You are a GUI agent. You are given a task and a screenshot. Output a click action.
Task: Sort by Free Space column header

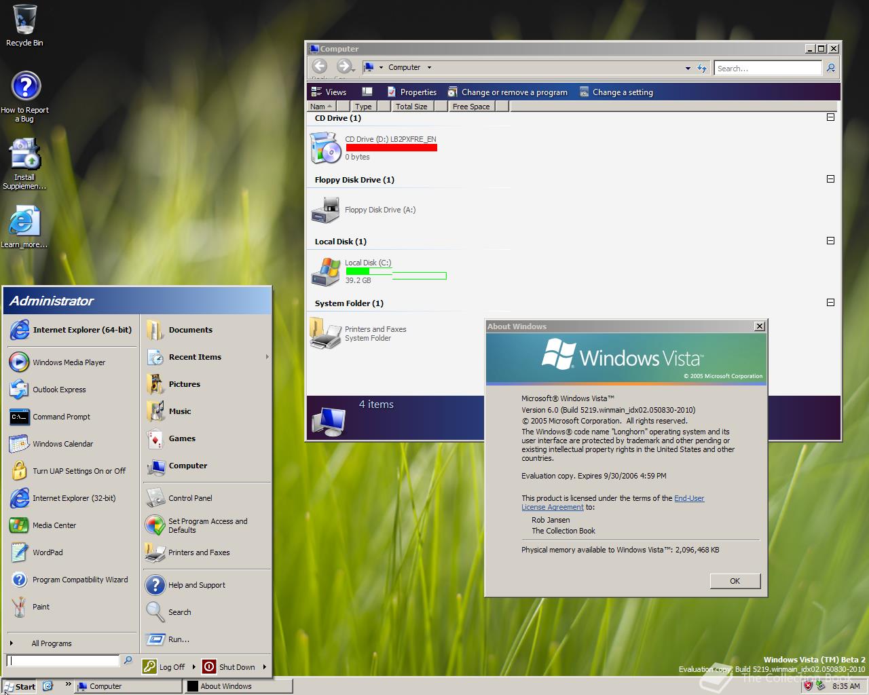click(x=471, y=107)
